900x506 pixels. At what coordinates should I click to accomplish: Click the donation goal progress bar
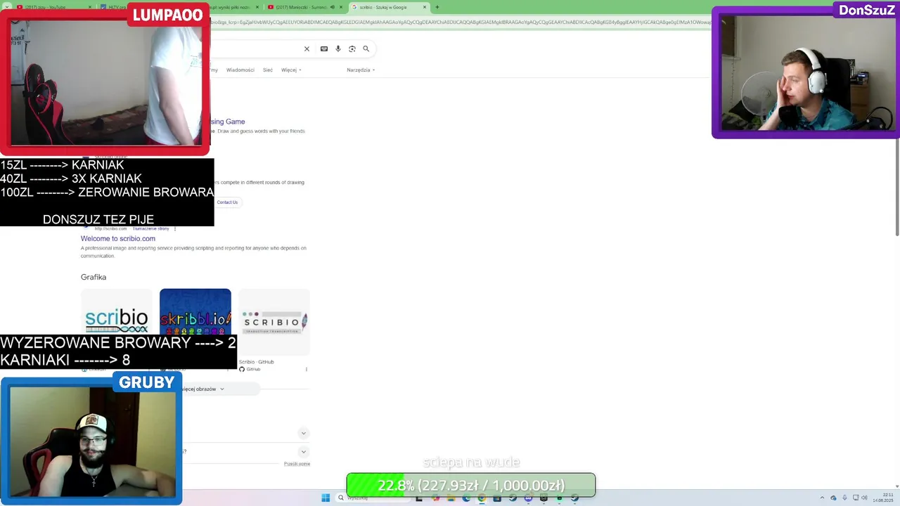pyautogui.click(x=471, y=485)
